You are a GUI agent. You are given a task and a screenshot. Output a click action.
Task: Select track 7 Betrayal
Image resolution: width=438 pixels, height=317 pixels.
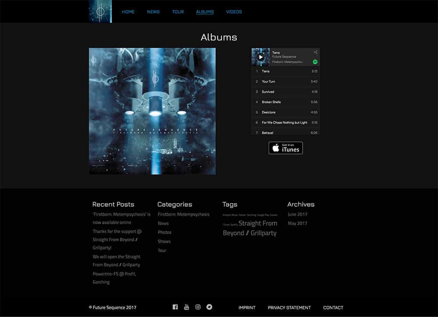point(286,132)
